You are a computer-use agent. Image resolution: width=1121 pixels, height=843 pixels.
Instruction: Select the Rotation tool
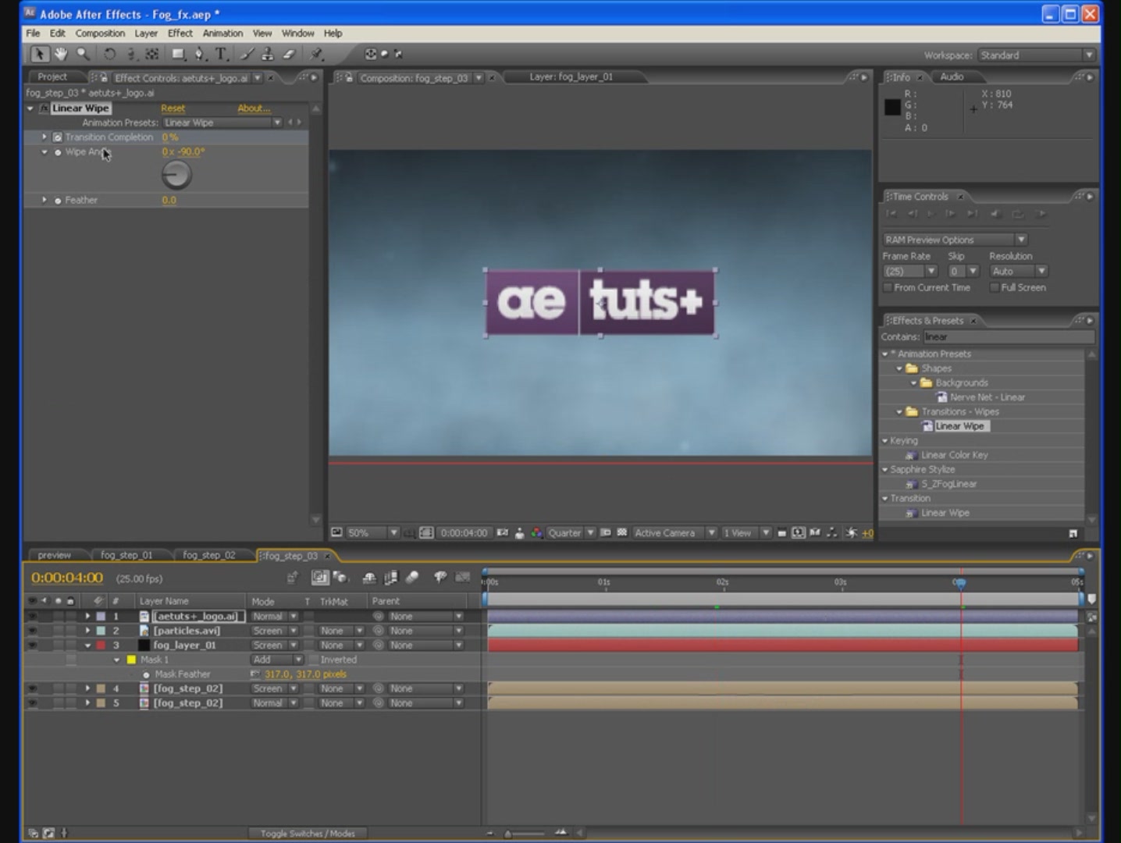[x=110, y=54]
